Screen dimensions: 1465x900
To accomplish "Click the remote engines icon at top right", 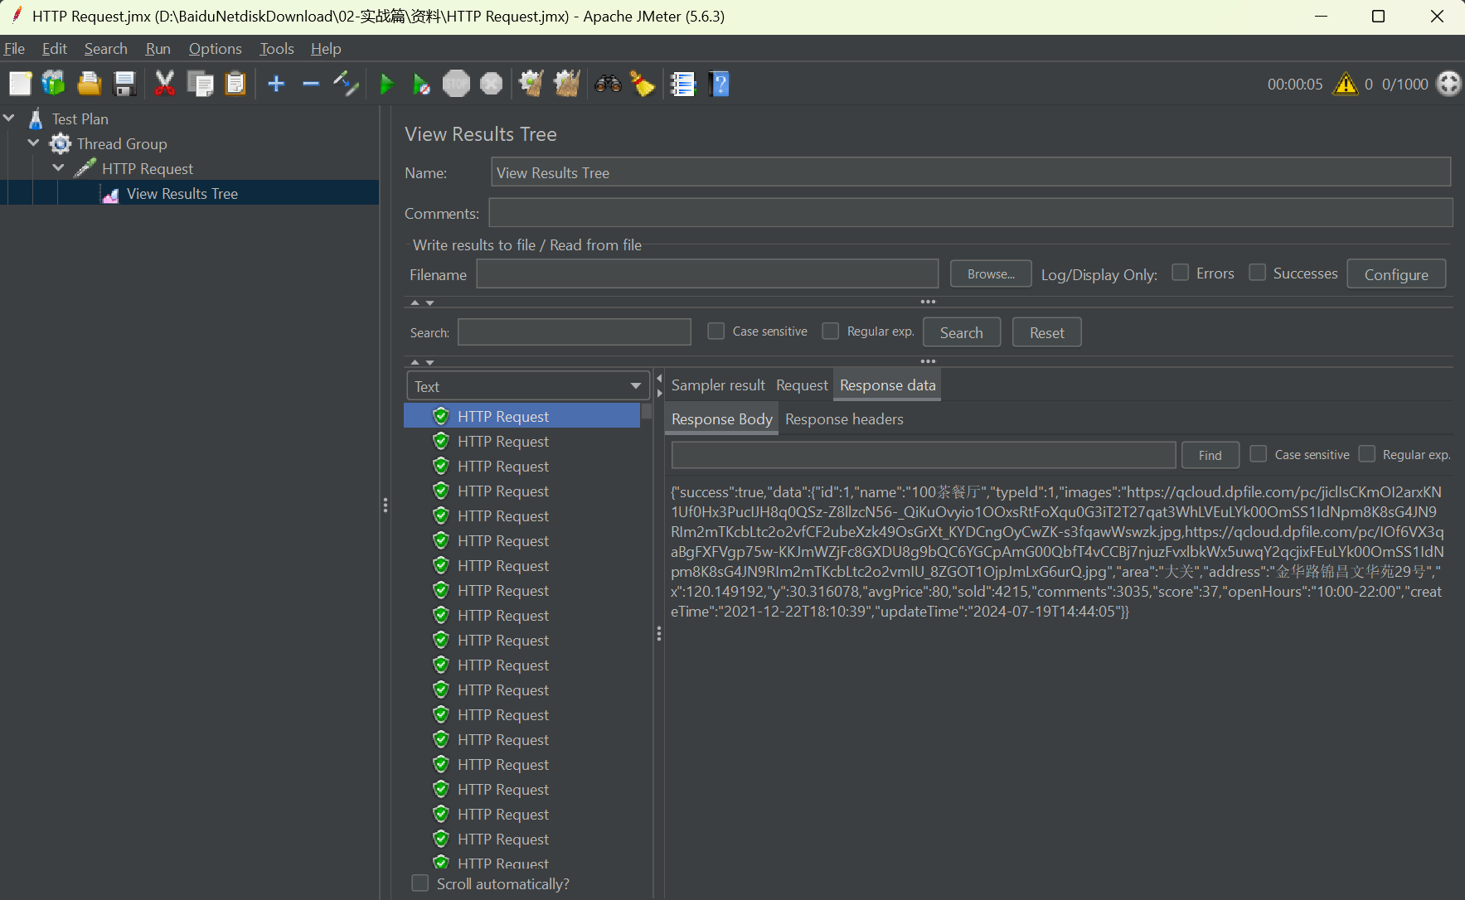I will point(1448,84).
